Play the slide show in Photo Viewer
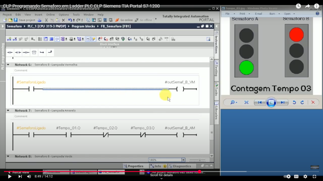The image size is (323, 181). coord(271,102)
